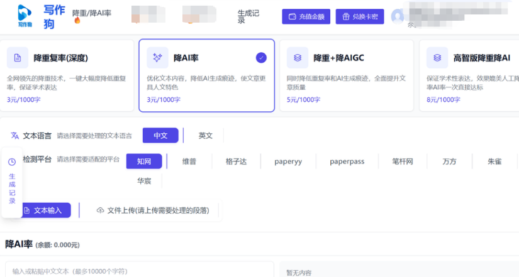The image size is (519, 277).
Task: Open 生成记录 in the top navigation
Action: click(248, 16)
